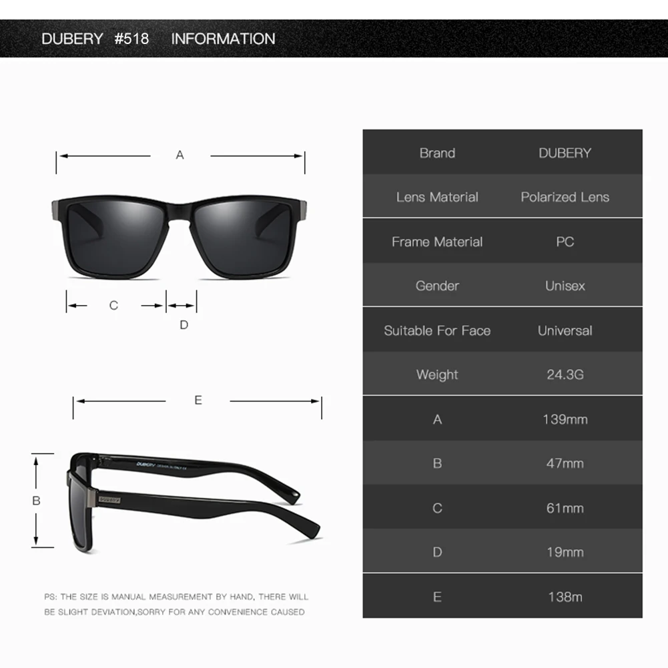Screen dimensions: 668x668
Task: Click the INFORMATION heading text
Action: (x=224, y=39)
